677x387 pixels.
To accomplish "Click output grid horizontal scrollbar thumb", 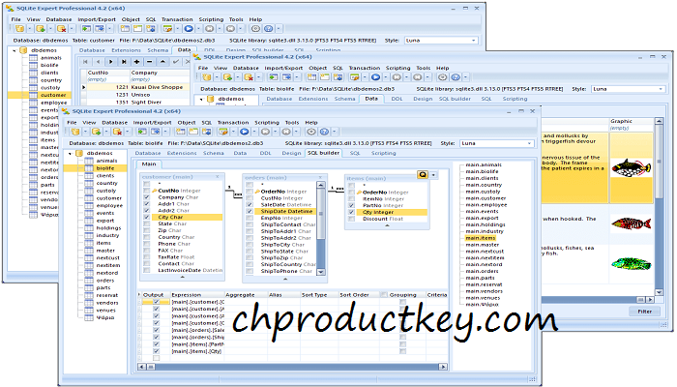I will (151, 367).
